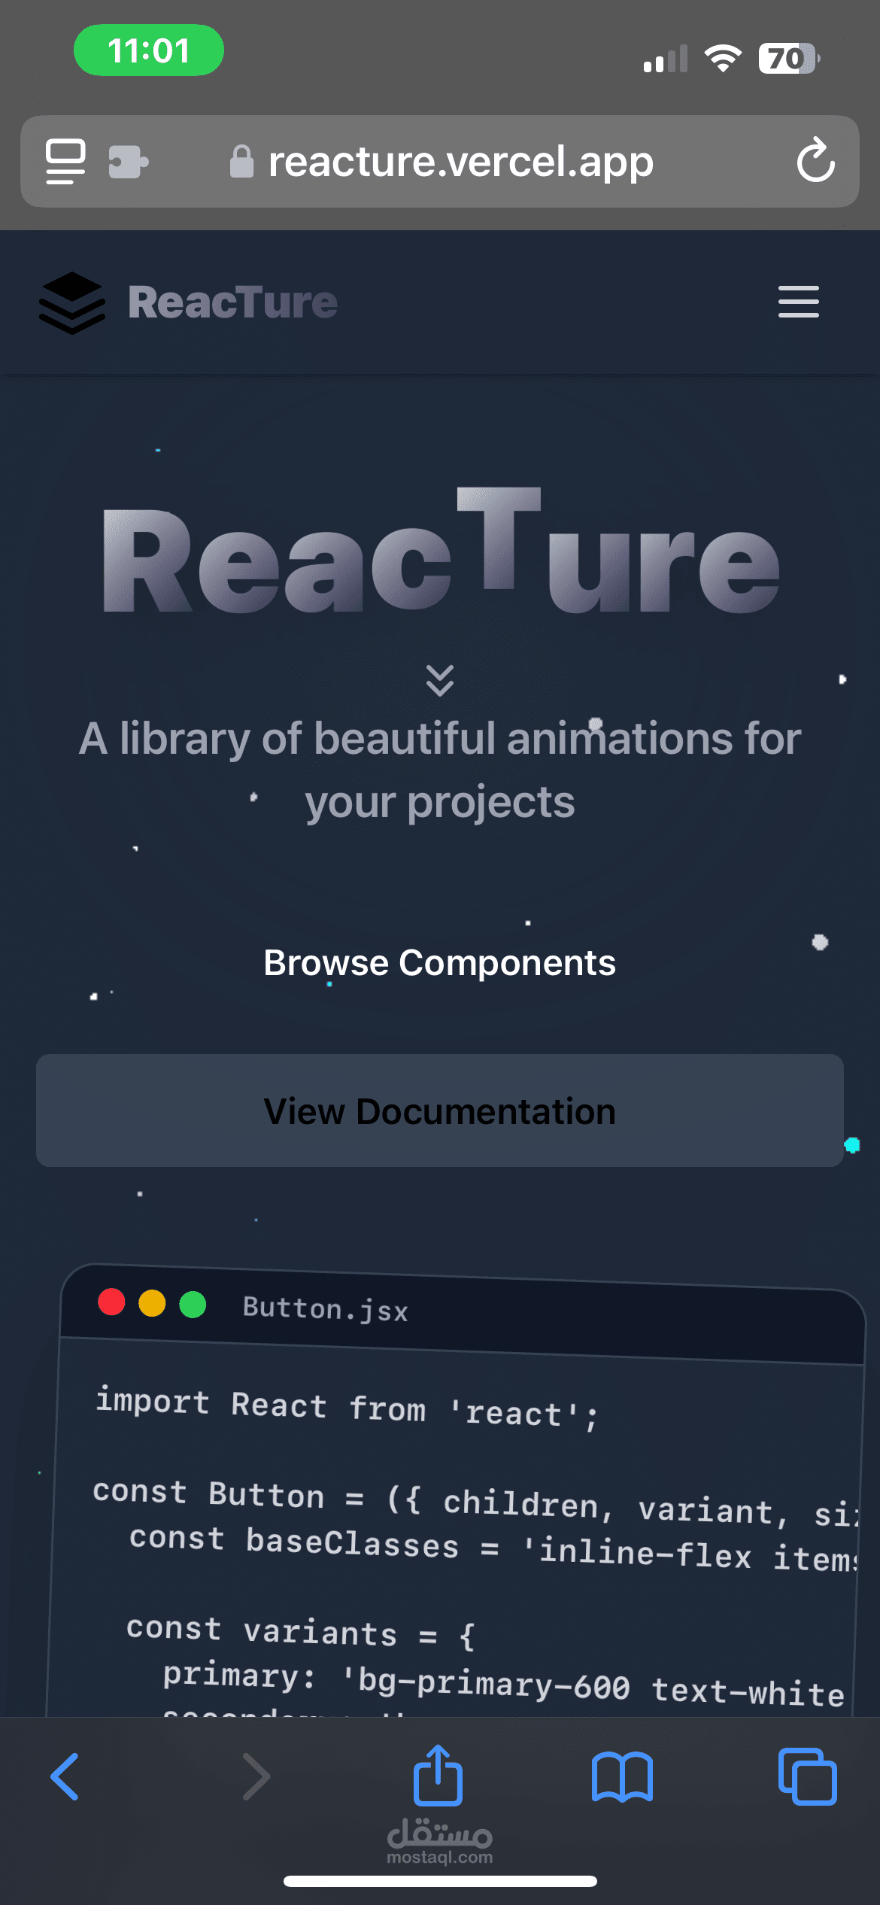Click the "import React from 'react';" line
Viewport: 880px width, 1905px height.
347,1408
